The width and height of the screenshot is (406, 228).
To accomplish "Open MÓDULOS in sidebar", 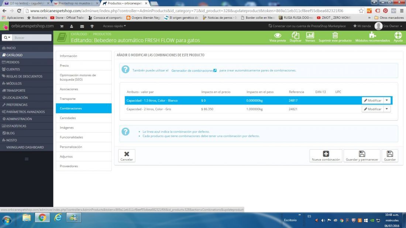I will tap(27, 84).
